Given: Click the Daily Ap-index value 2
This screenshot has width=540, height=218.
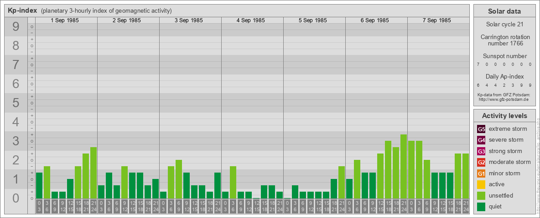Looking at the screenshot, I should click(x=504, y=85).
